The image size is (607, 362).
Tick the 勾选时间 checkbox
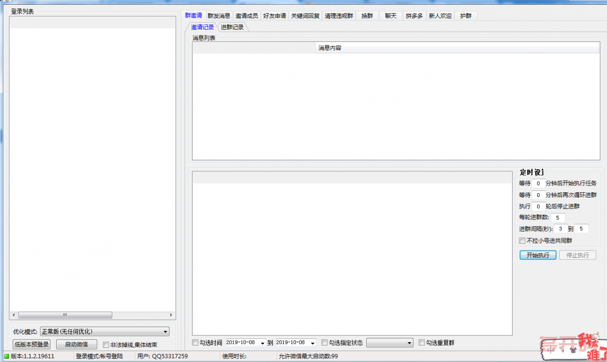tap(196, 343)
